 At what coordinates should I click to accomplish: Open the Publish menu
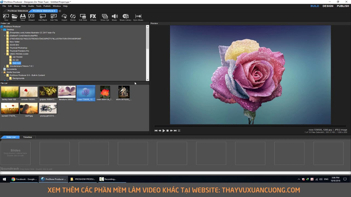pos(47,6)
